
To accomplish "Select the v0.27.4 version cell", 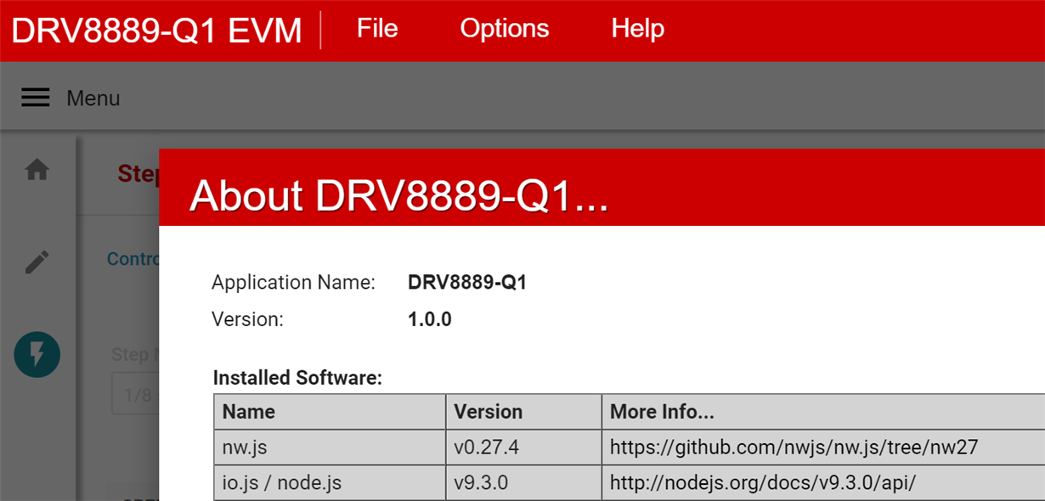I will 524,447.
